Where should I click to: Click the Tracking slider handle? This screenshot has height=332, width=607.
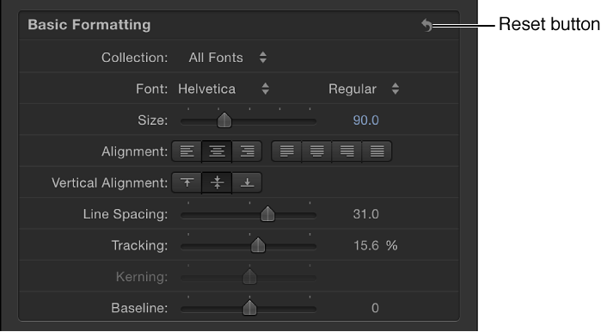[x=258, y=246]
